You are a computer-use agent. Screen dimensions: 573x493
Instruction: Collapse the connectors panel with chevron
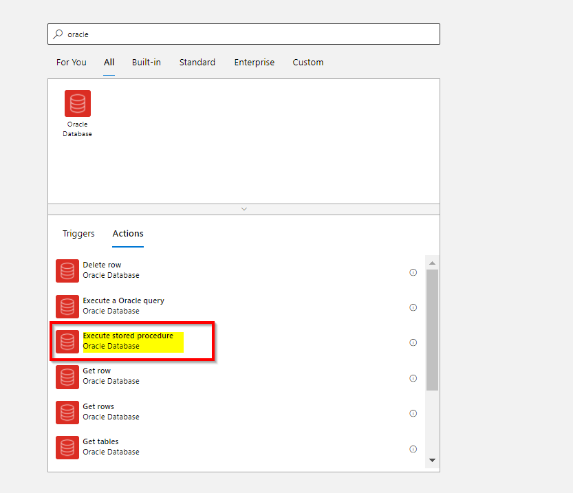244,209
